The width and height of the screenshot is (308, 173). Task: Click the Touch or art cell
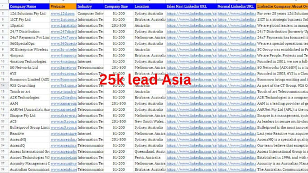click(29, 92)
